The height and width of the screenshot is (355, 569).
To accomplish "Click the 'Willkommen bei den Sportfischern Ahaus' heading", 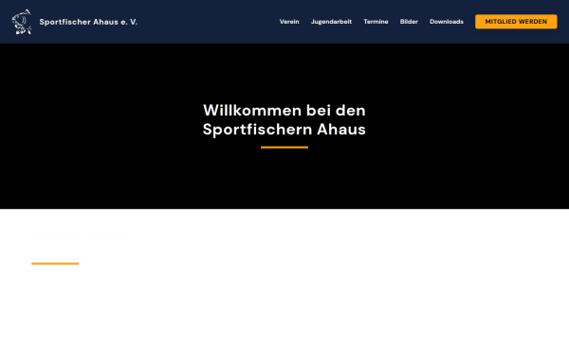I will click(284, 119).
